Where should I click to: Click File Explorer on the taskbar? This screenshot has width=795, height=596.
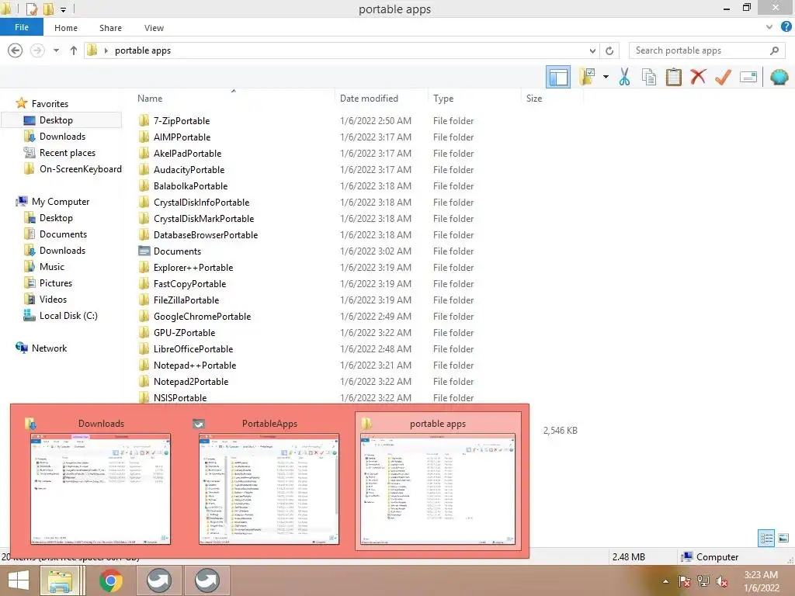click(x=59, y=580)
